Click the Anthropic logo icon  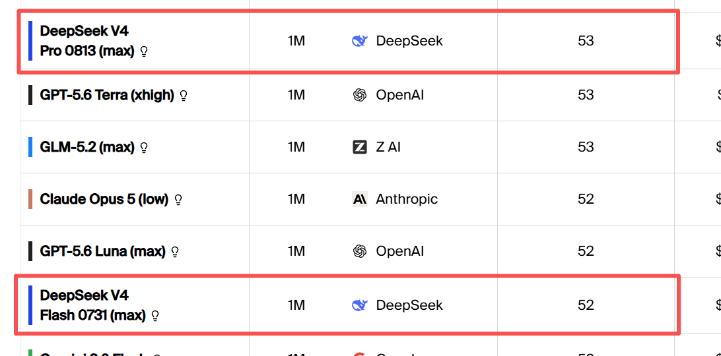point(360,199)
